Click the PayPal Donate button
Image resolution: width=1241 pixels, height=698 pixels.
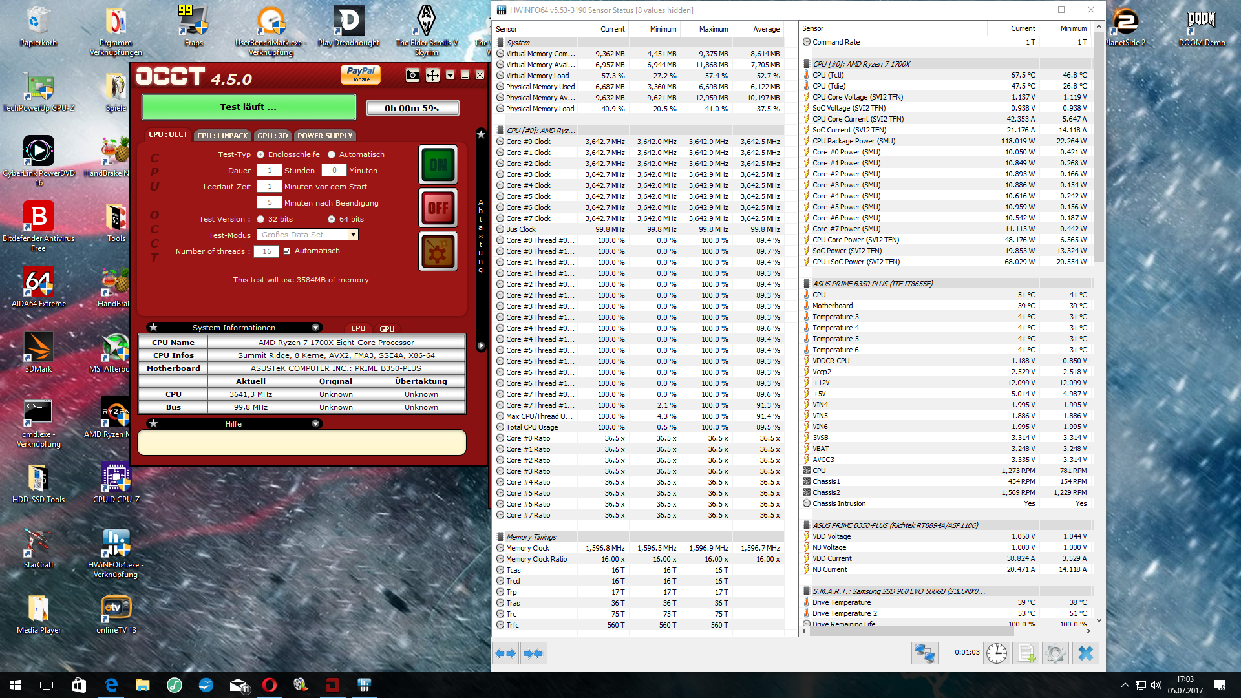coord(361,74)
